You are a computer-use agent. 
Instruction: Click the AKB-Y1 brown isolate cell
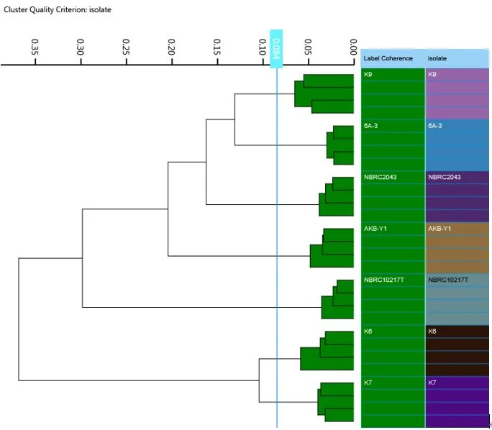point(457,248)
